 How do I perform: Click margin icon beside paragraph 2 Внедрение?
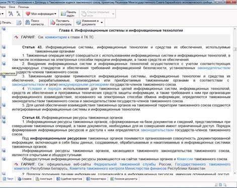[4, 64]
